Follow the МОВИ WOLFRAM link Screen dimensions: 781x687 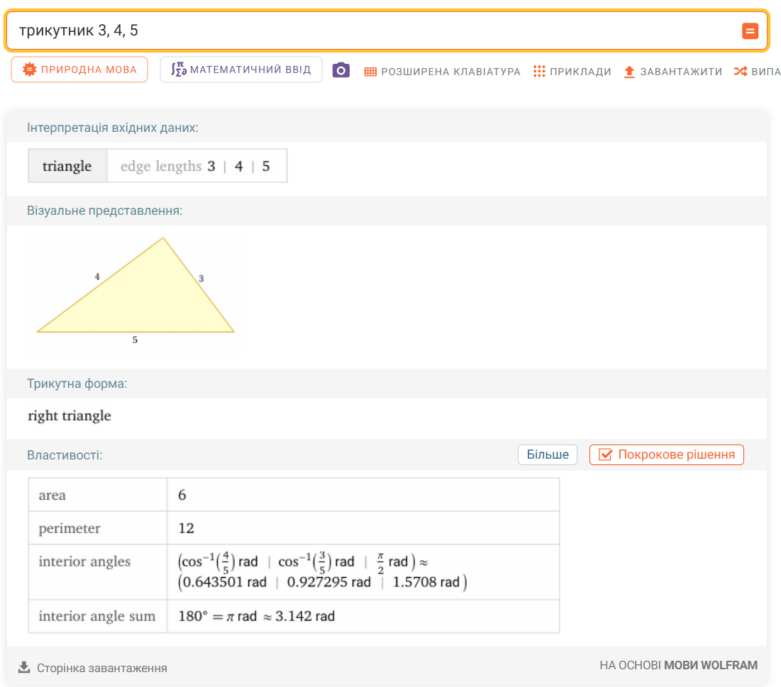click(x=710, y=666)
